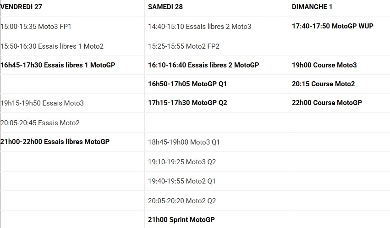Click the 19h00 Course Moto3 entry
Viewport: 390px width, 228px height.
(324, 65)
